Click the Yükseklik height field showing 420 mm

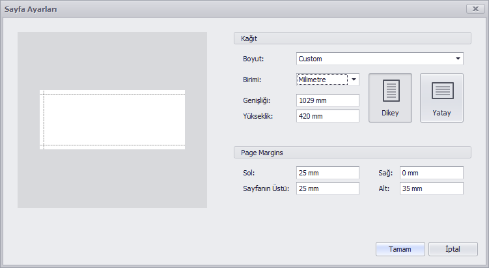(x=328, y=116)
